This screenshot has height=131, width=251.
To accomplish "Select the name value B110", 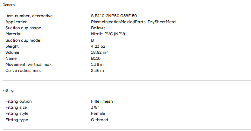I will pos(96,59).
